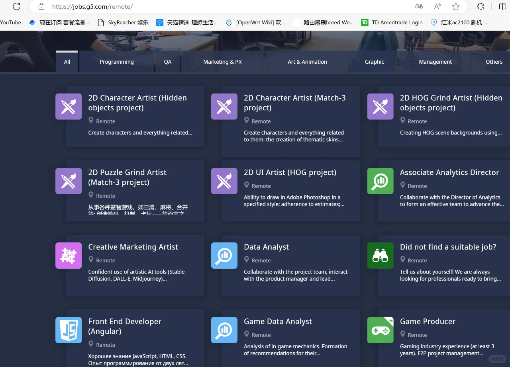The height and width of the screenshot is (367, 510).
Task: Click the blue magnifier icon beside Game Data Analyst
Action: click(224, 330)
